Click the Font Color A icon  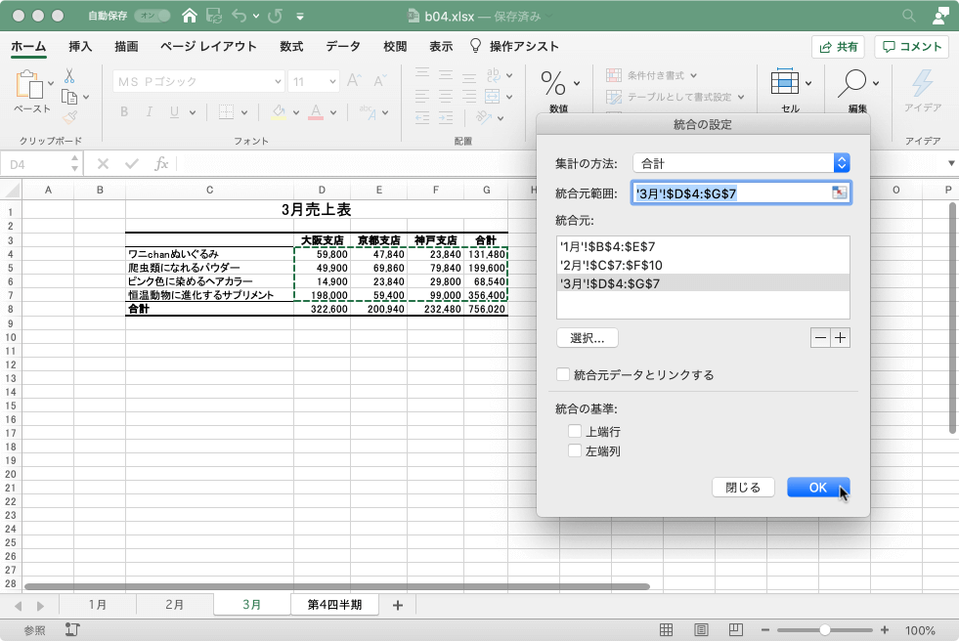coord(316,111)
